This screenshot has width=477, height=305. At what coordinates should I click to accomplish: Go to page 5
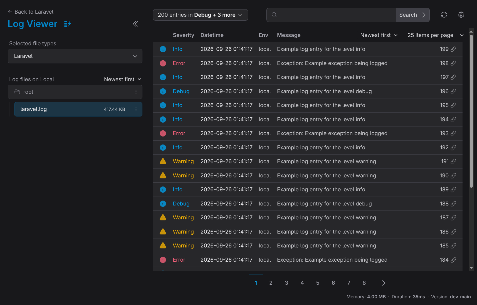(x=318, y=283)
